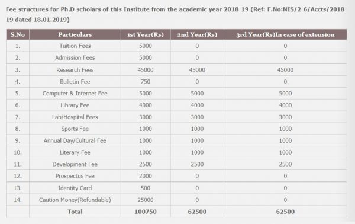Click the Tuition Fees cell

[x=75, y=46]
